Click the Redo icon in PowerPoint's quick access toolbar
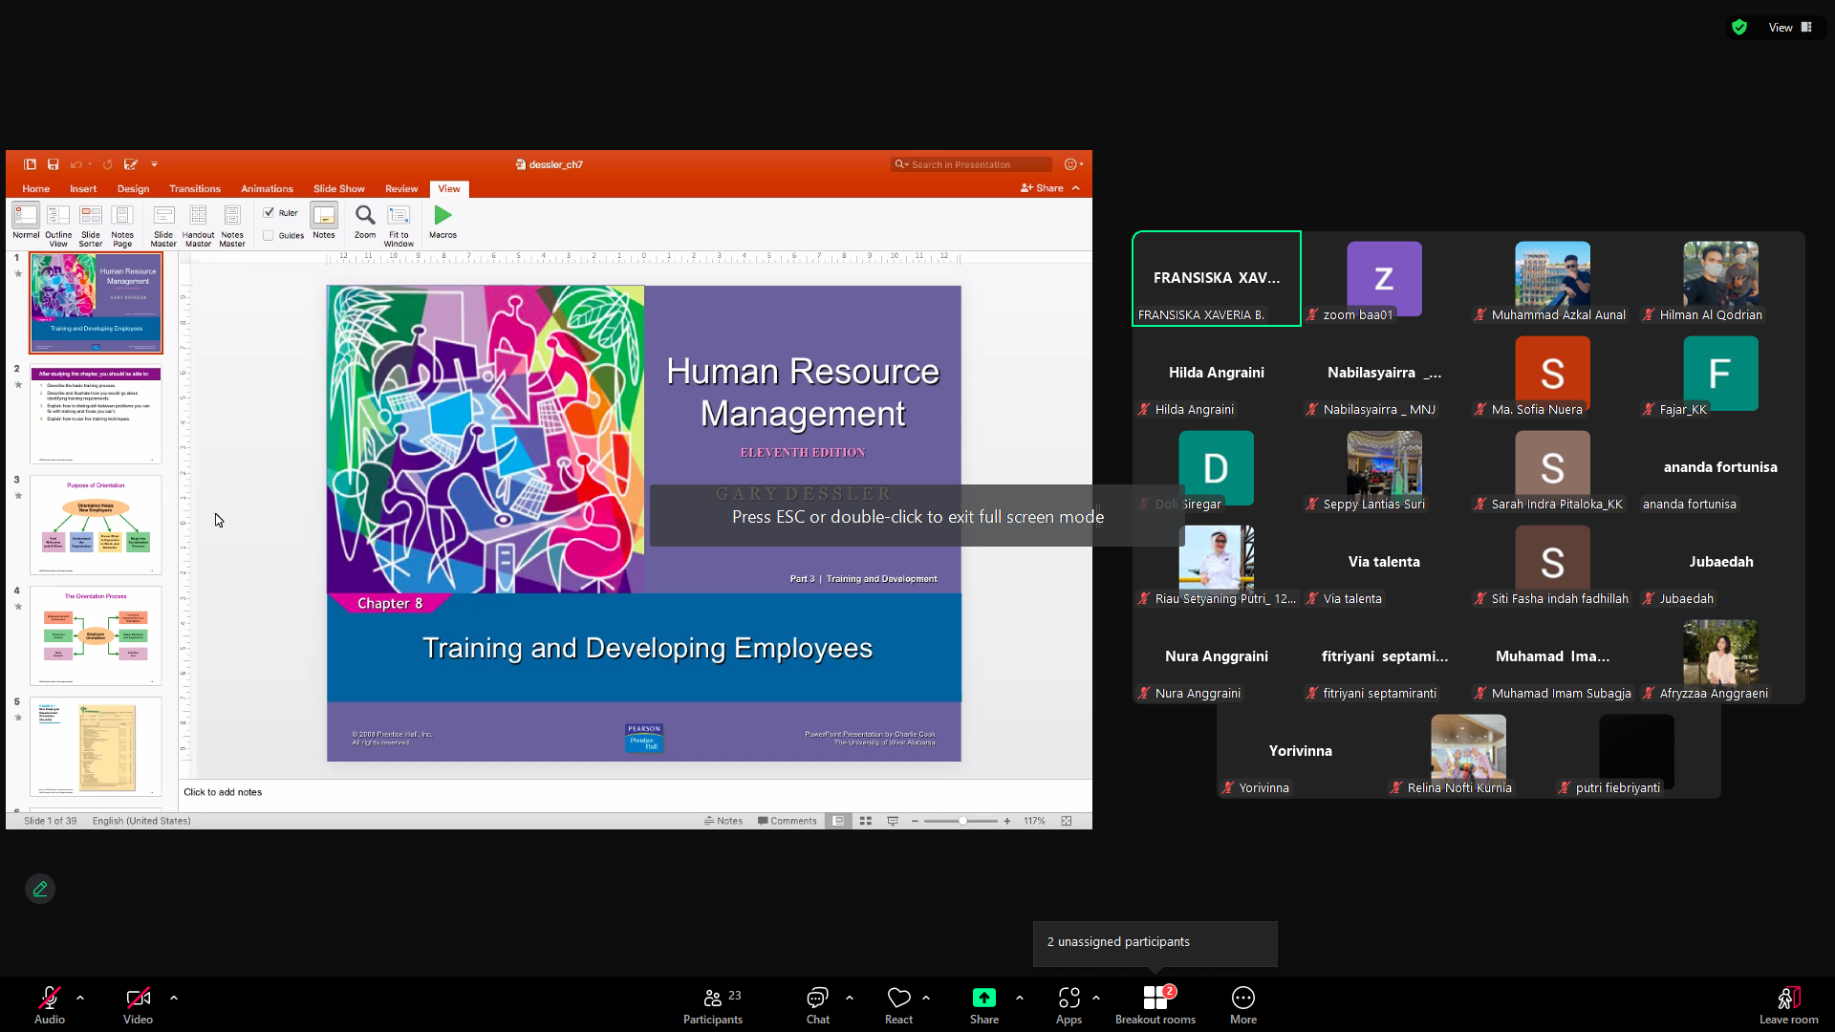 107,164
